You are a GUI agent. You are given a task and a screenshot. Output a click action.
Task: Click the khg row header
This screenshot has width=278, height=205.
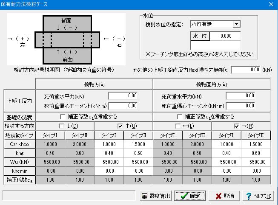tap(20, 153)
